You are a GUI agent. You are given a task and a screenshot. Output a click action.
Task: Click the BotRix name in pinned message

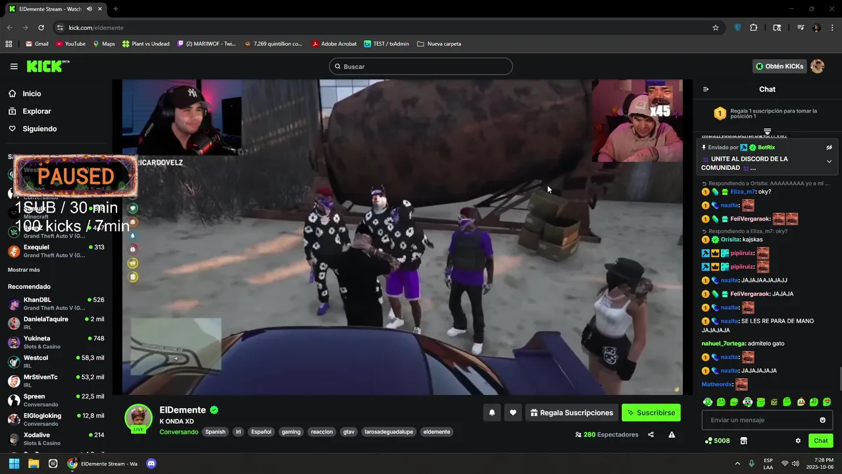pos(766,147)
